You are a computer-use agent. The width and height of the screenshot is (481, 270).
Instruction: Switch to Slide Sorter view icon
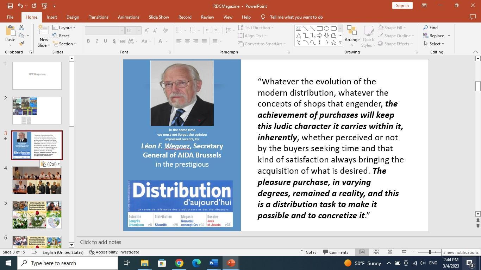click(376, 252)
